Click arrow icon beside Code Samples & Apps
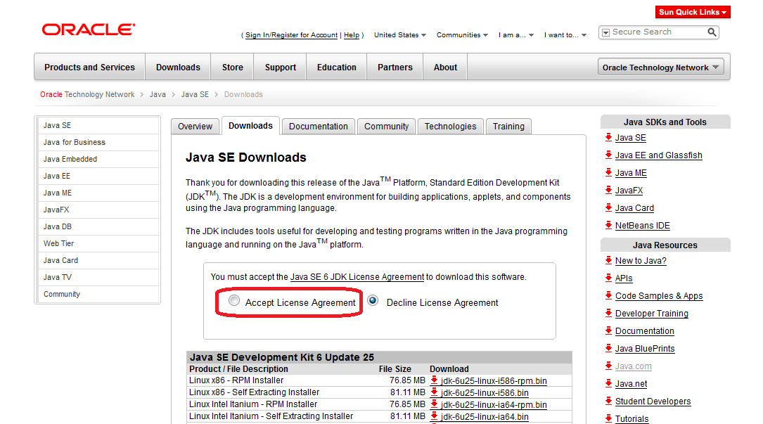Image resolution: width=763 pixels, height=424 pixels. pyautogui.click(x=608, y=295)
